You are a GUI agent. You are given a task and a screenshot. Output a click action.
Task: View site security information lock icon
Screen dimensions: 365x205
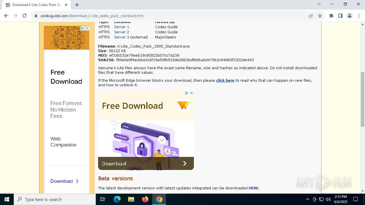[36, 16]
